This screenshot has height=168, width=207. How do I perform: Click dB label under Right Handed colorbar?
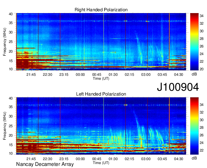click(194, 74)
